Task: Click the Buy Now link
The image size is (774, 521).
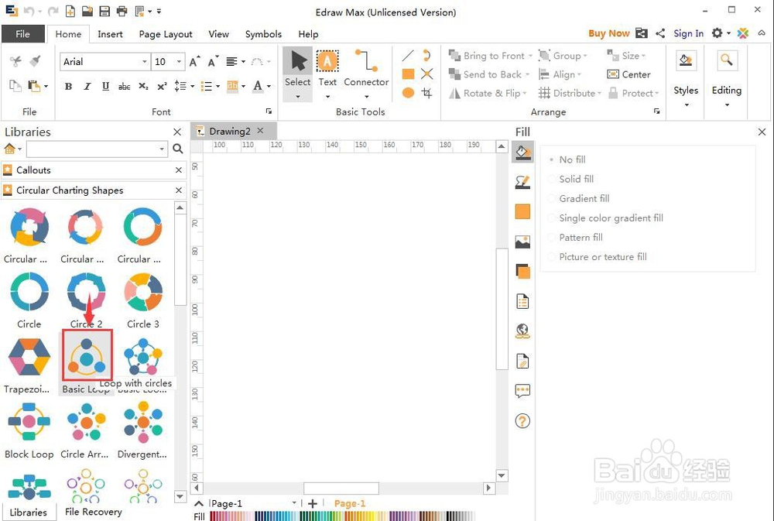Action: click(x=608, y=33)
